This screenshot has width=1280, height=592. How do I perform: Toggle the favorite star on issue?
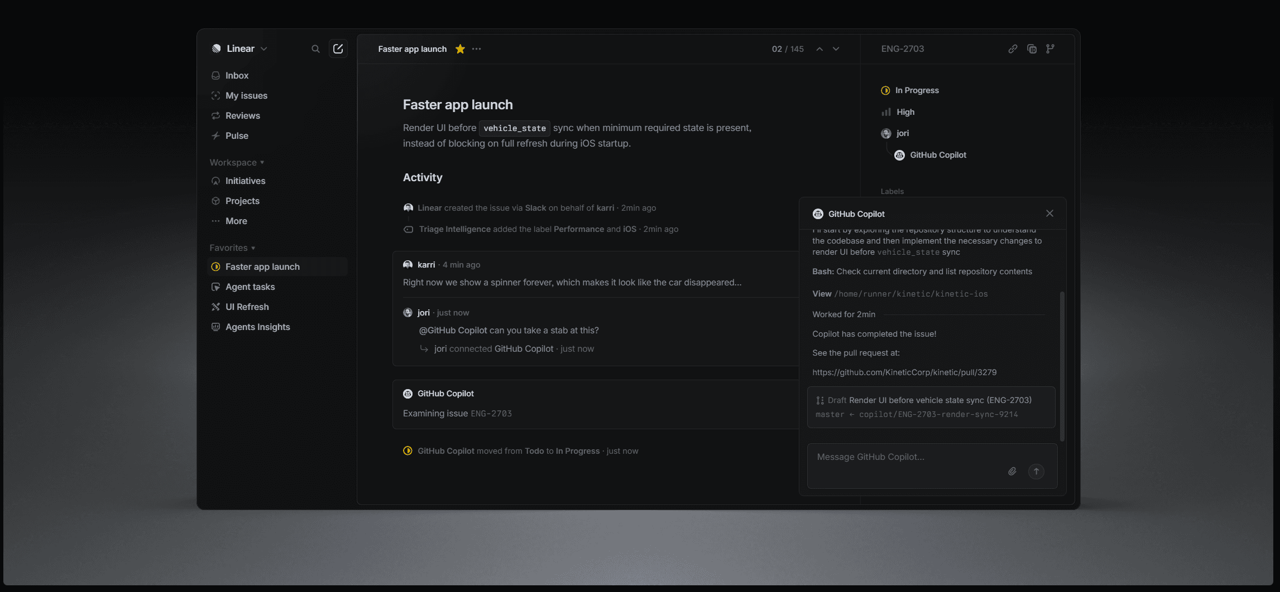[460, 49]
